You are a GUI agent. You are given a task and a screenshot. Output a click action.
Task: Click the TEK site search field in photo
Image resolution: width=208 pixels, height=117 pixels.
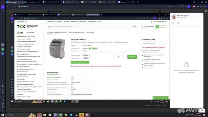[89, 27]
